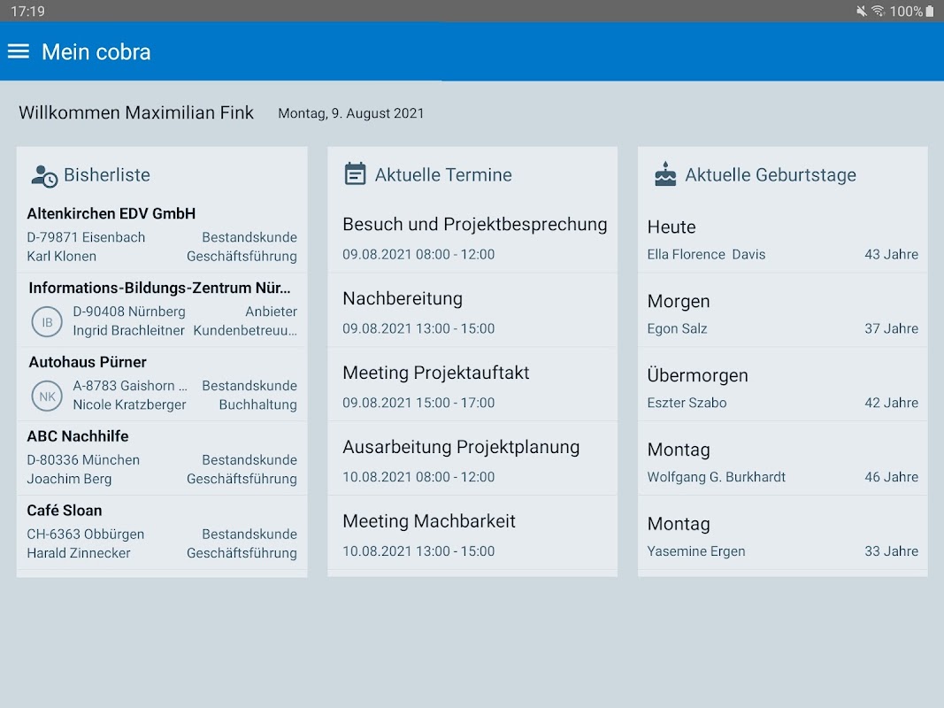944x708 pixels.
Task: Open Meeting Machbarkeit appointment
Action: (472, 535)
